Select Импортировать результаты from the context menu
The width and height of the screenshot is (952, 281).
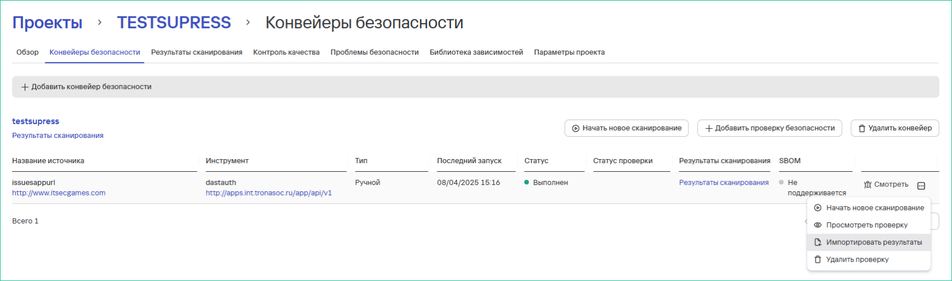[873, 242]
